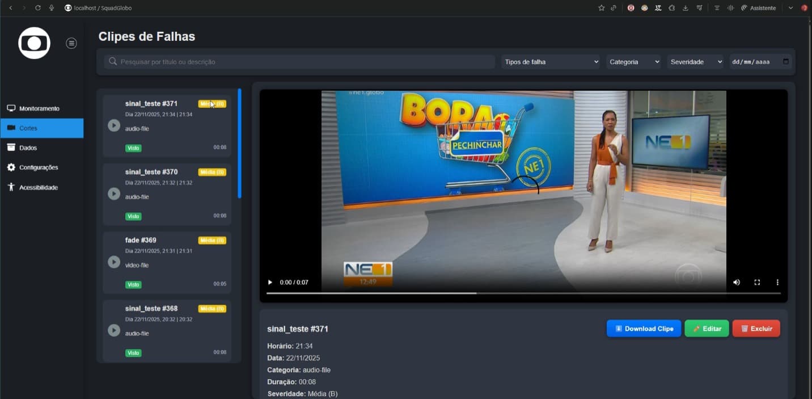Image resolution: width=812 pixels, height=399 pixels.
Task: Download the clip with Download Clipe
Action: point(644,329)
